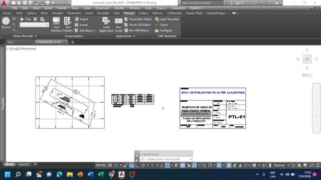The image size is (321, 180).
Task: Click the Sign In button
Action: click(x=237, y=3)
